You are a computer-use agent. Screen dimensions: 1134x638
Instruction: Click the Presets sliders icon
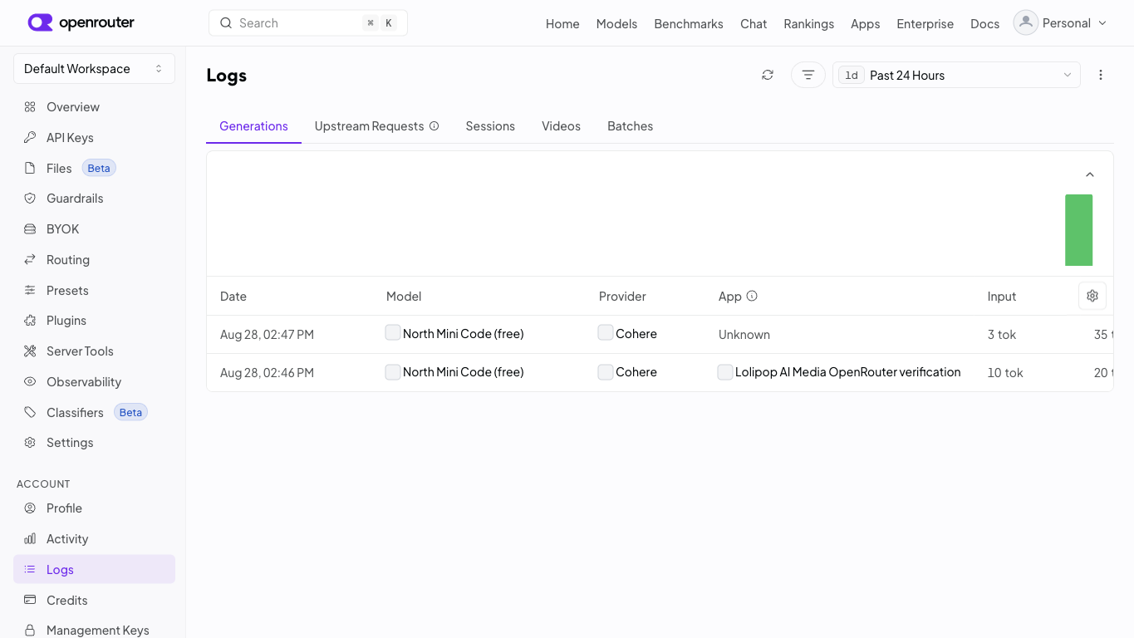click(30, 291)
